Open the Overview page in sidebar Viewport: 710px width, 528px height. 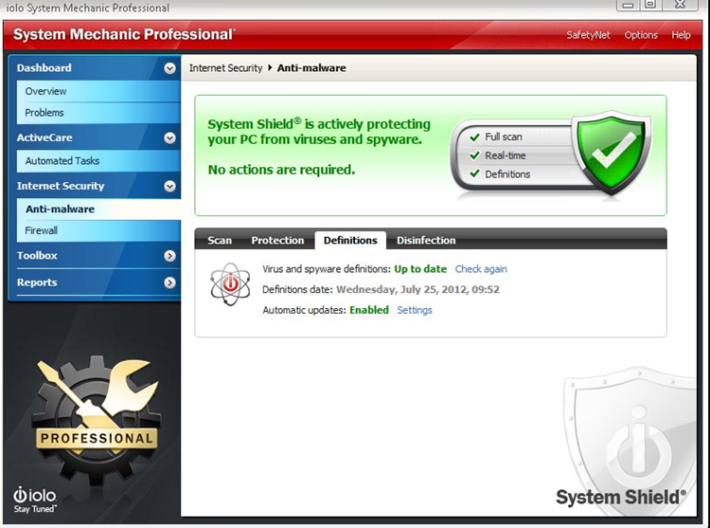point(98,91)
